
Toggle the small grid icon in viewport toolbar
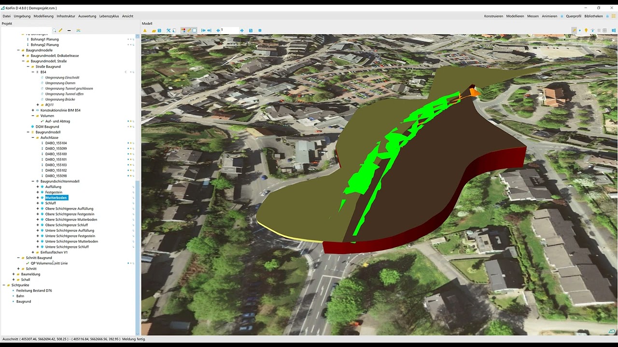coord(599,30)
